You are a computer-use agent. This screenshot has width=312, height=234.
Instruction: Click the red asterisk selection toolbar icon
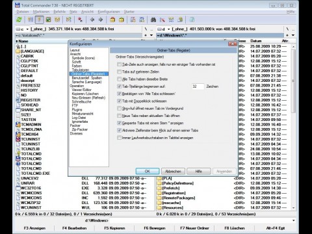coord(80,19)
